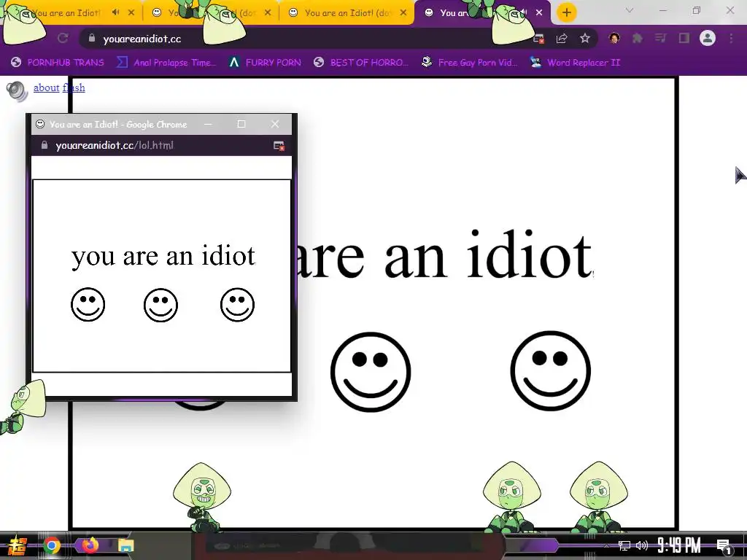Click the popup window's smiley favicon

point(40,124)
